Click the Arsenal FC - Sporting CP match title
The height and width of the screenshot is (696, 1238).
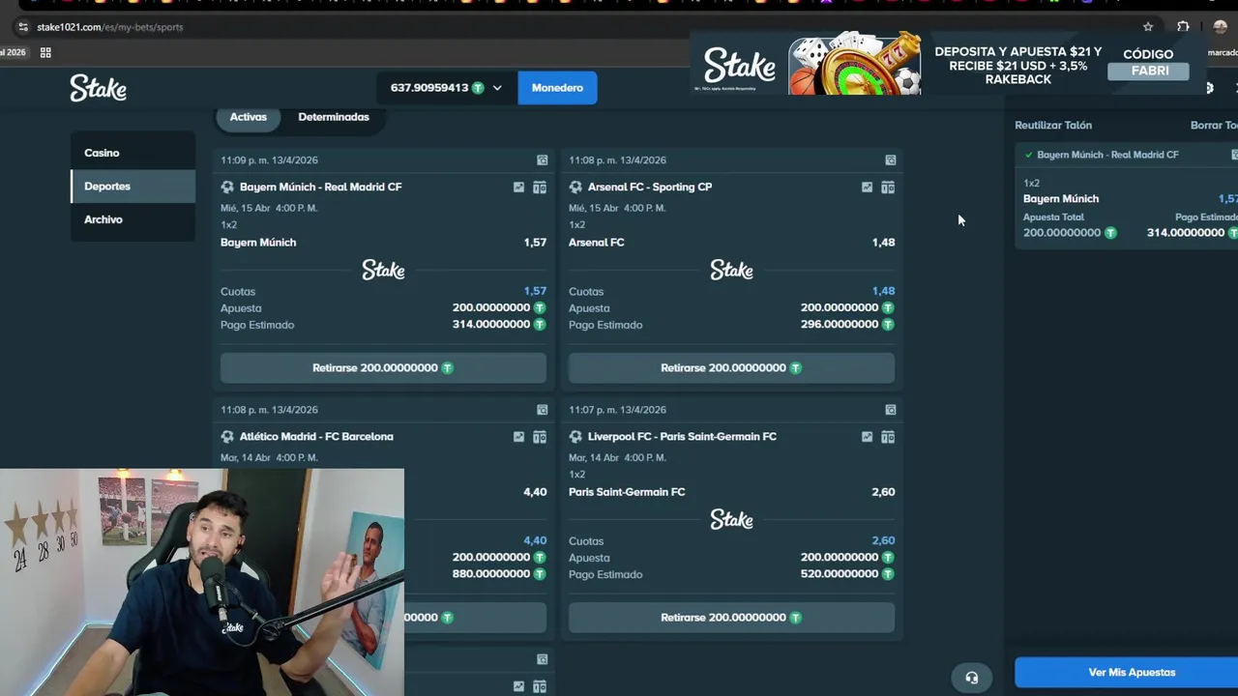coord(650,188)
